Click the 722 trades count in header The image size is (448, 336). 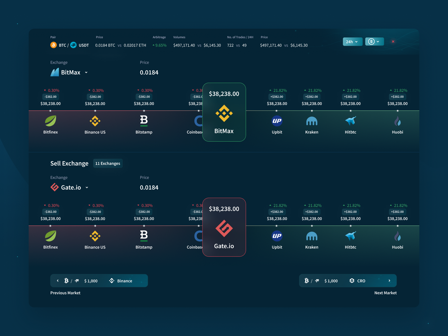click(230, 45)
